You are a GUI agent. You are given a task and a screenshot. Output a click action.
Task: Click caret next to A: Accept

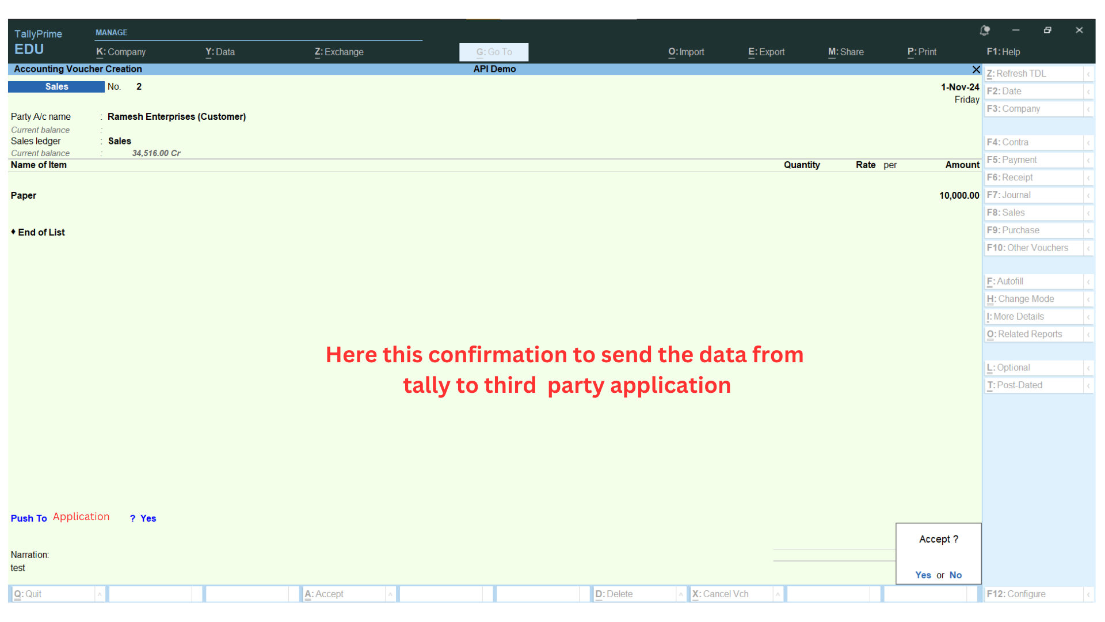coord(390,594)
